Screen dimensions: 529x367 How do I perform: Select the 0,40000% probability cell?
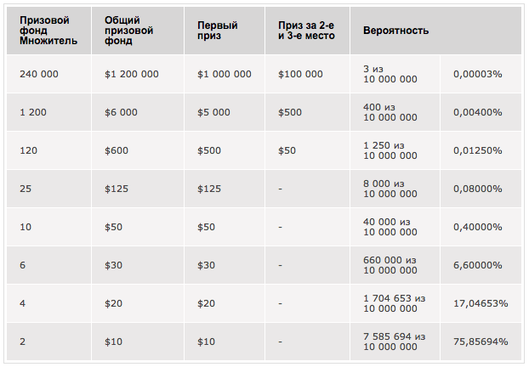point(481,227)
